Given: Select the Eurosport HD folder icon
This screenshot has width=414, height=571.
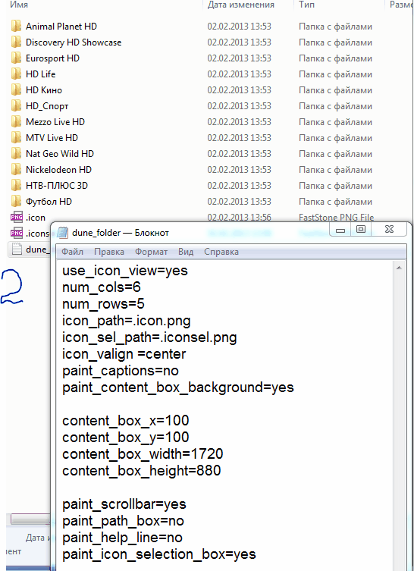Looking at the screenshot, I should point(16,58).
